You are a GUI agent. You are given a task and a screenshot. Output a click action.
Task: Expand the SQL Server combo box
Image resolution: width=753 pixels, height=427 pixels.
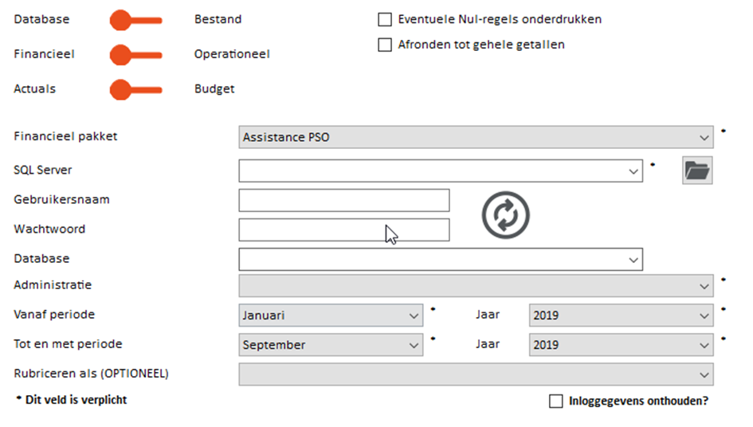coord(441,171)
